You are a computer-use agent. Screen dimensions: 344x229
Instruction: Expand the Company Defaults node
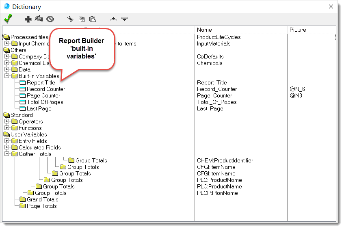[x=7, y=56]
